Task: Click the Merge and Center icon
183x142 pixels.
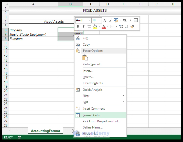Action: pos(136,20)
